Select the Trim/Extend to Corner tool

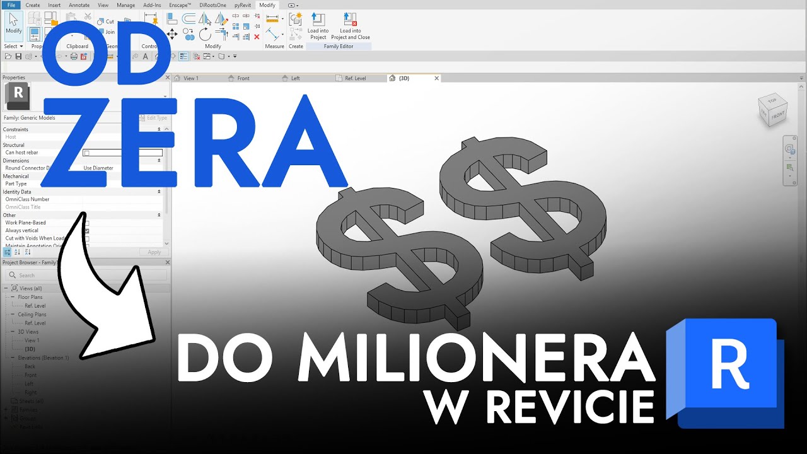coord(221,34)
